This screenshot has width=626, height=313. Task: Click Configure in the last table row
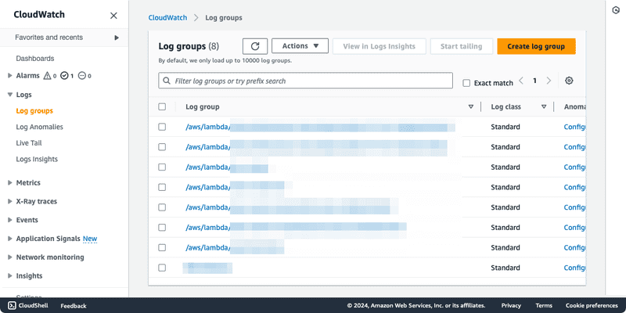pyautogui.click(x=574, y=268)
